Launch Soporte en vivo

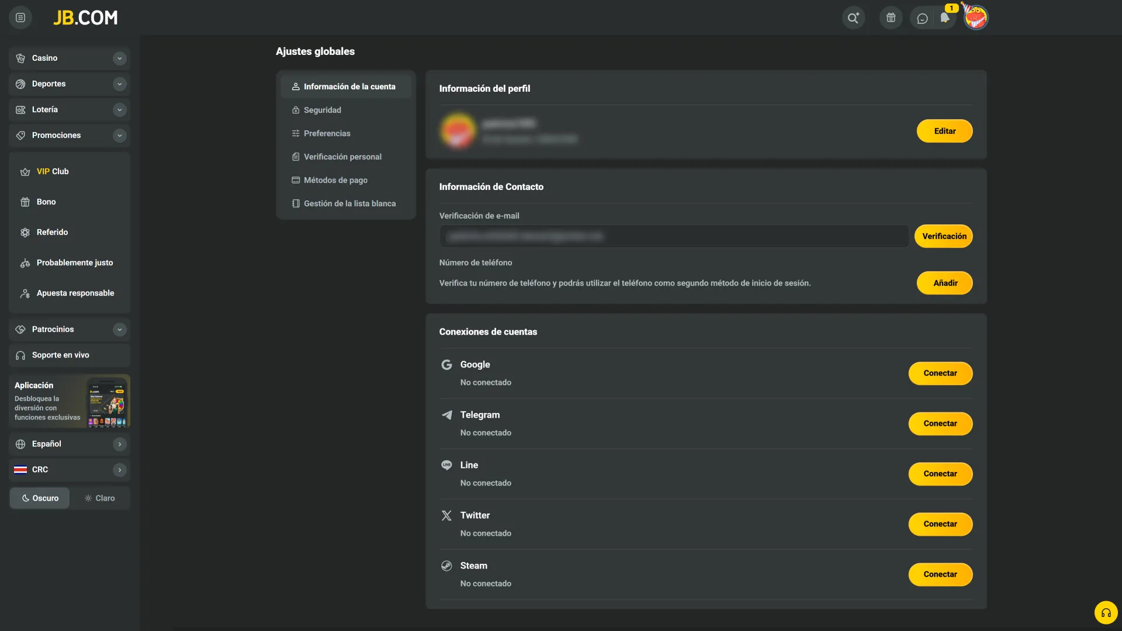point(60,355)
